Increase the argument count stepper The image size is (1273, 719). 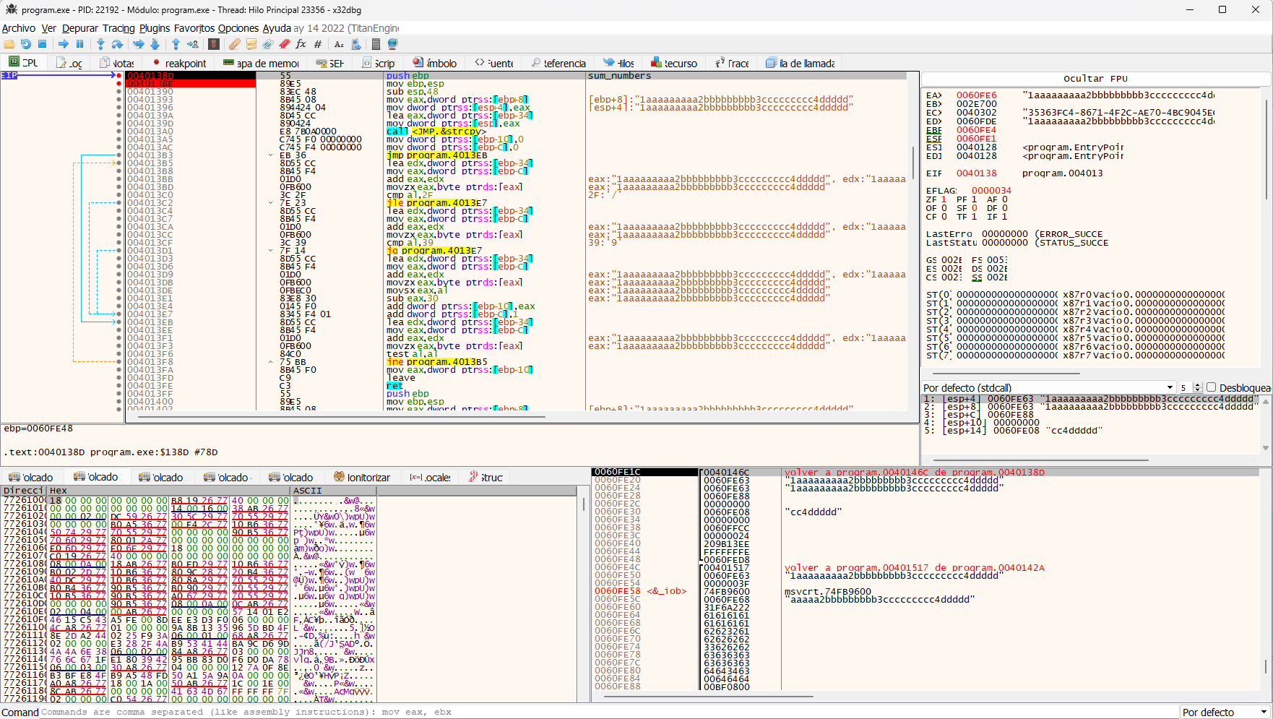1197,384
